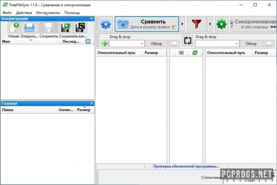Image resolution: width=277 pixels, height=185 pixels.
Task: Toggle the configuration list view icon
Action: [88, 41]
